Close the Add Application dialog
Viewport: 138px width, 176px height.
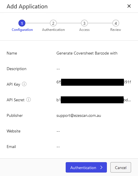tap(129, 6)
